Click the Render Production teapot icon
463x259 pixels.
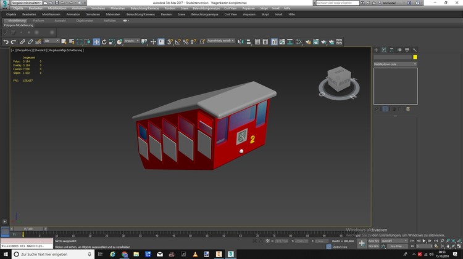323,42
